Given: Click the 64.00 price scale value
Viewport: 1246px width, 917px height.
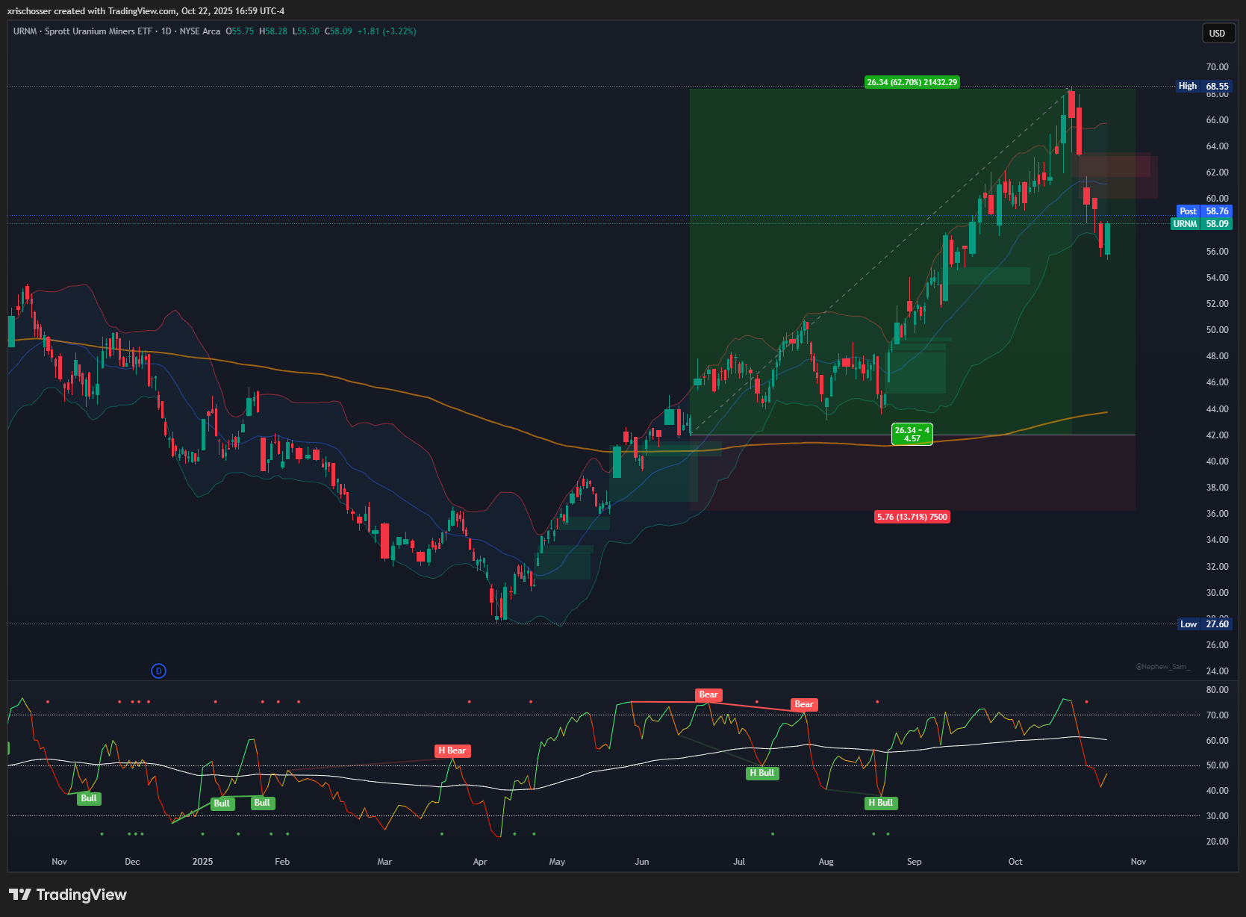Looking at the screenshot, I should (x=1217, y=146).
